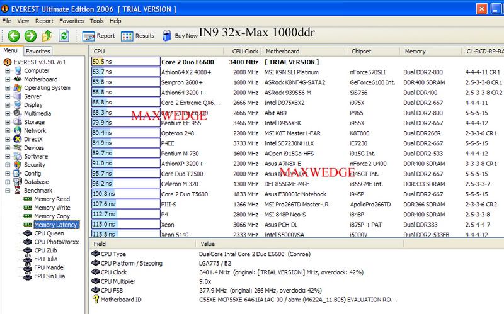Screen dimensions: 504x314
Task: Open Memory Read benchmark
Action: tap(52, 199)
